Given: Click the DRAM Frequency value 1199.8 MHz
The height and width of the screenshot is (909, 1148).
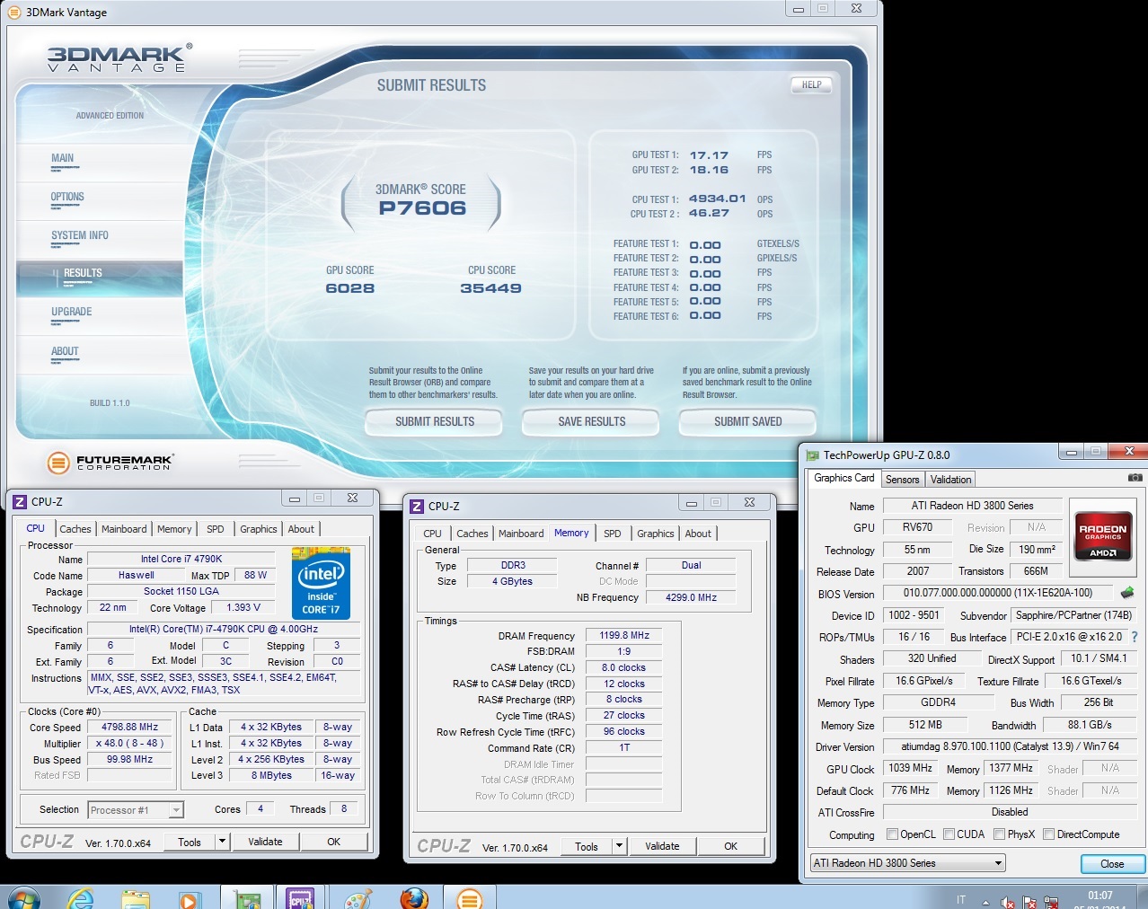Looking at the screenshot, I should (x=624, y=635).
